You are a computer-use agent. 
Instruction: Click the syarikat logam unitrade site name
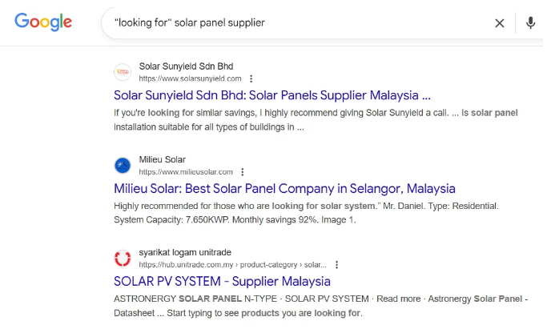point(191,251)
